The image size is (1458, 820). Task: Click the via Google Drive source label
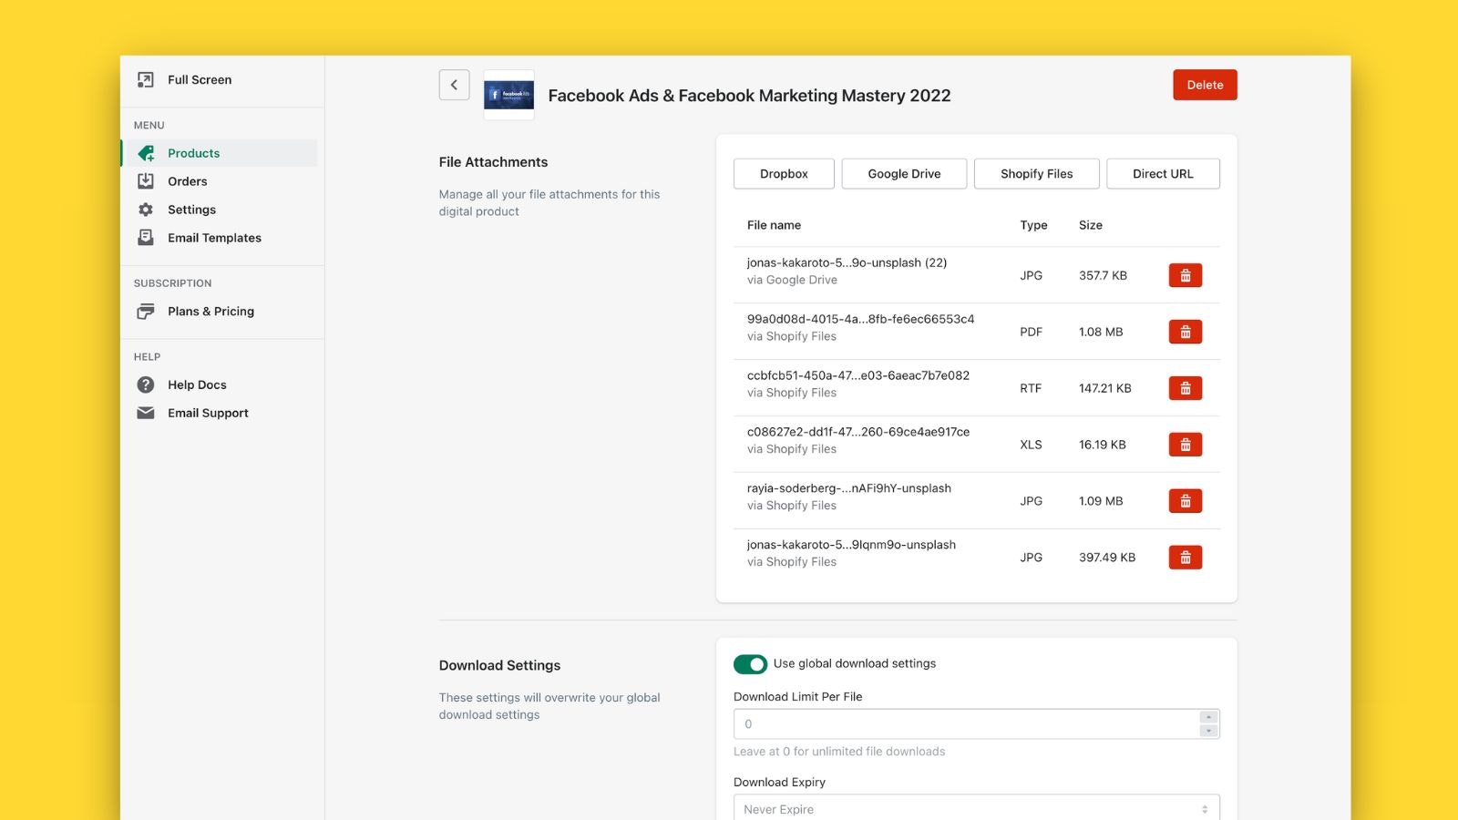[792, 280]
